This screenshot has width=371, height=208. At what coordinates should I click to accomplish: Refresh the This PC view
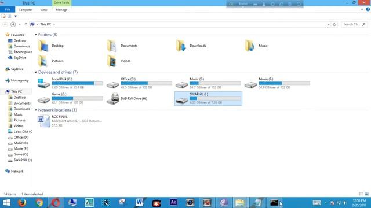point(334,24)
